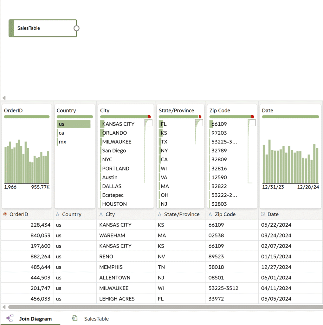Click the red invalid marker on State/Province quality bar
323x325 pixels.
[200, 117]
